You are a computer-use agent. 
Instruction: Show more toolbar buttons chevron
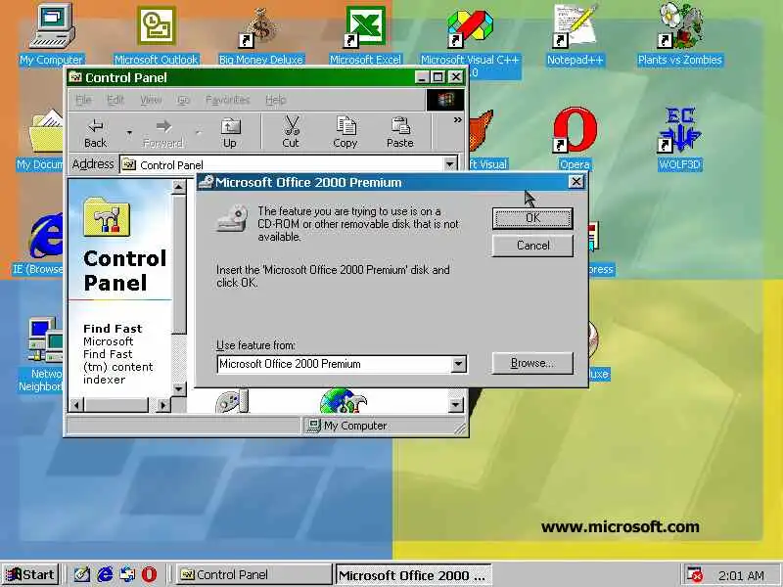click(457, 119)
